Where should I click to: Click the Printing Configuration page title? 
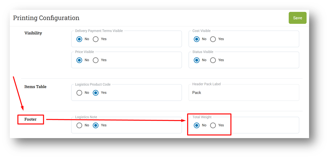coord(46,18)
